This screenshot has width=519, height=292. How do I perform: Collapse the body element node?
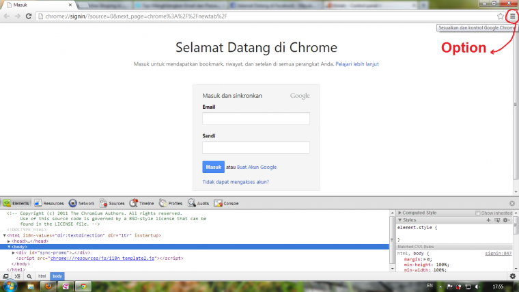tap(9, 247)
